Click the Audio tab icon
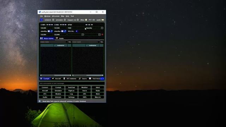This screenshot has width=226, height=127. [x=57, y=38]
